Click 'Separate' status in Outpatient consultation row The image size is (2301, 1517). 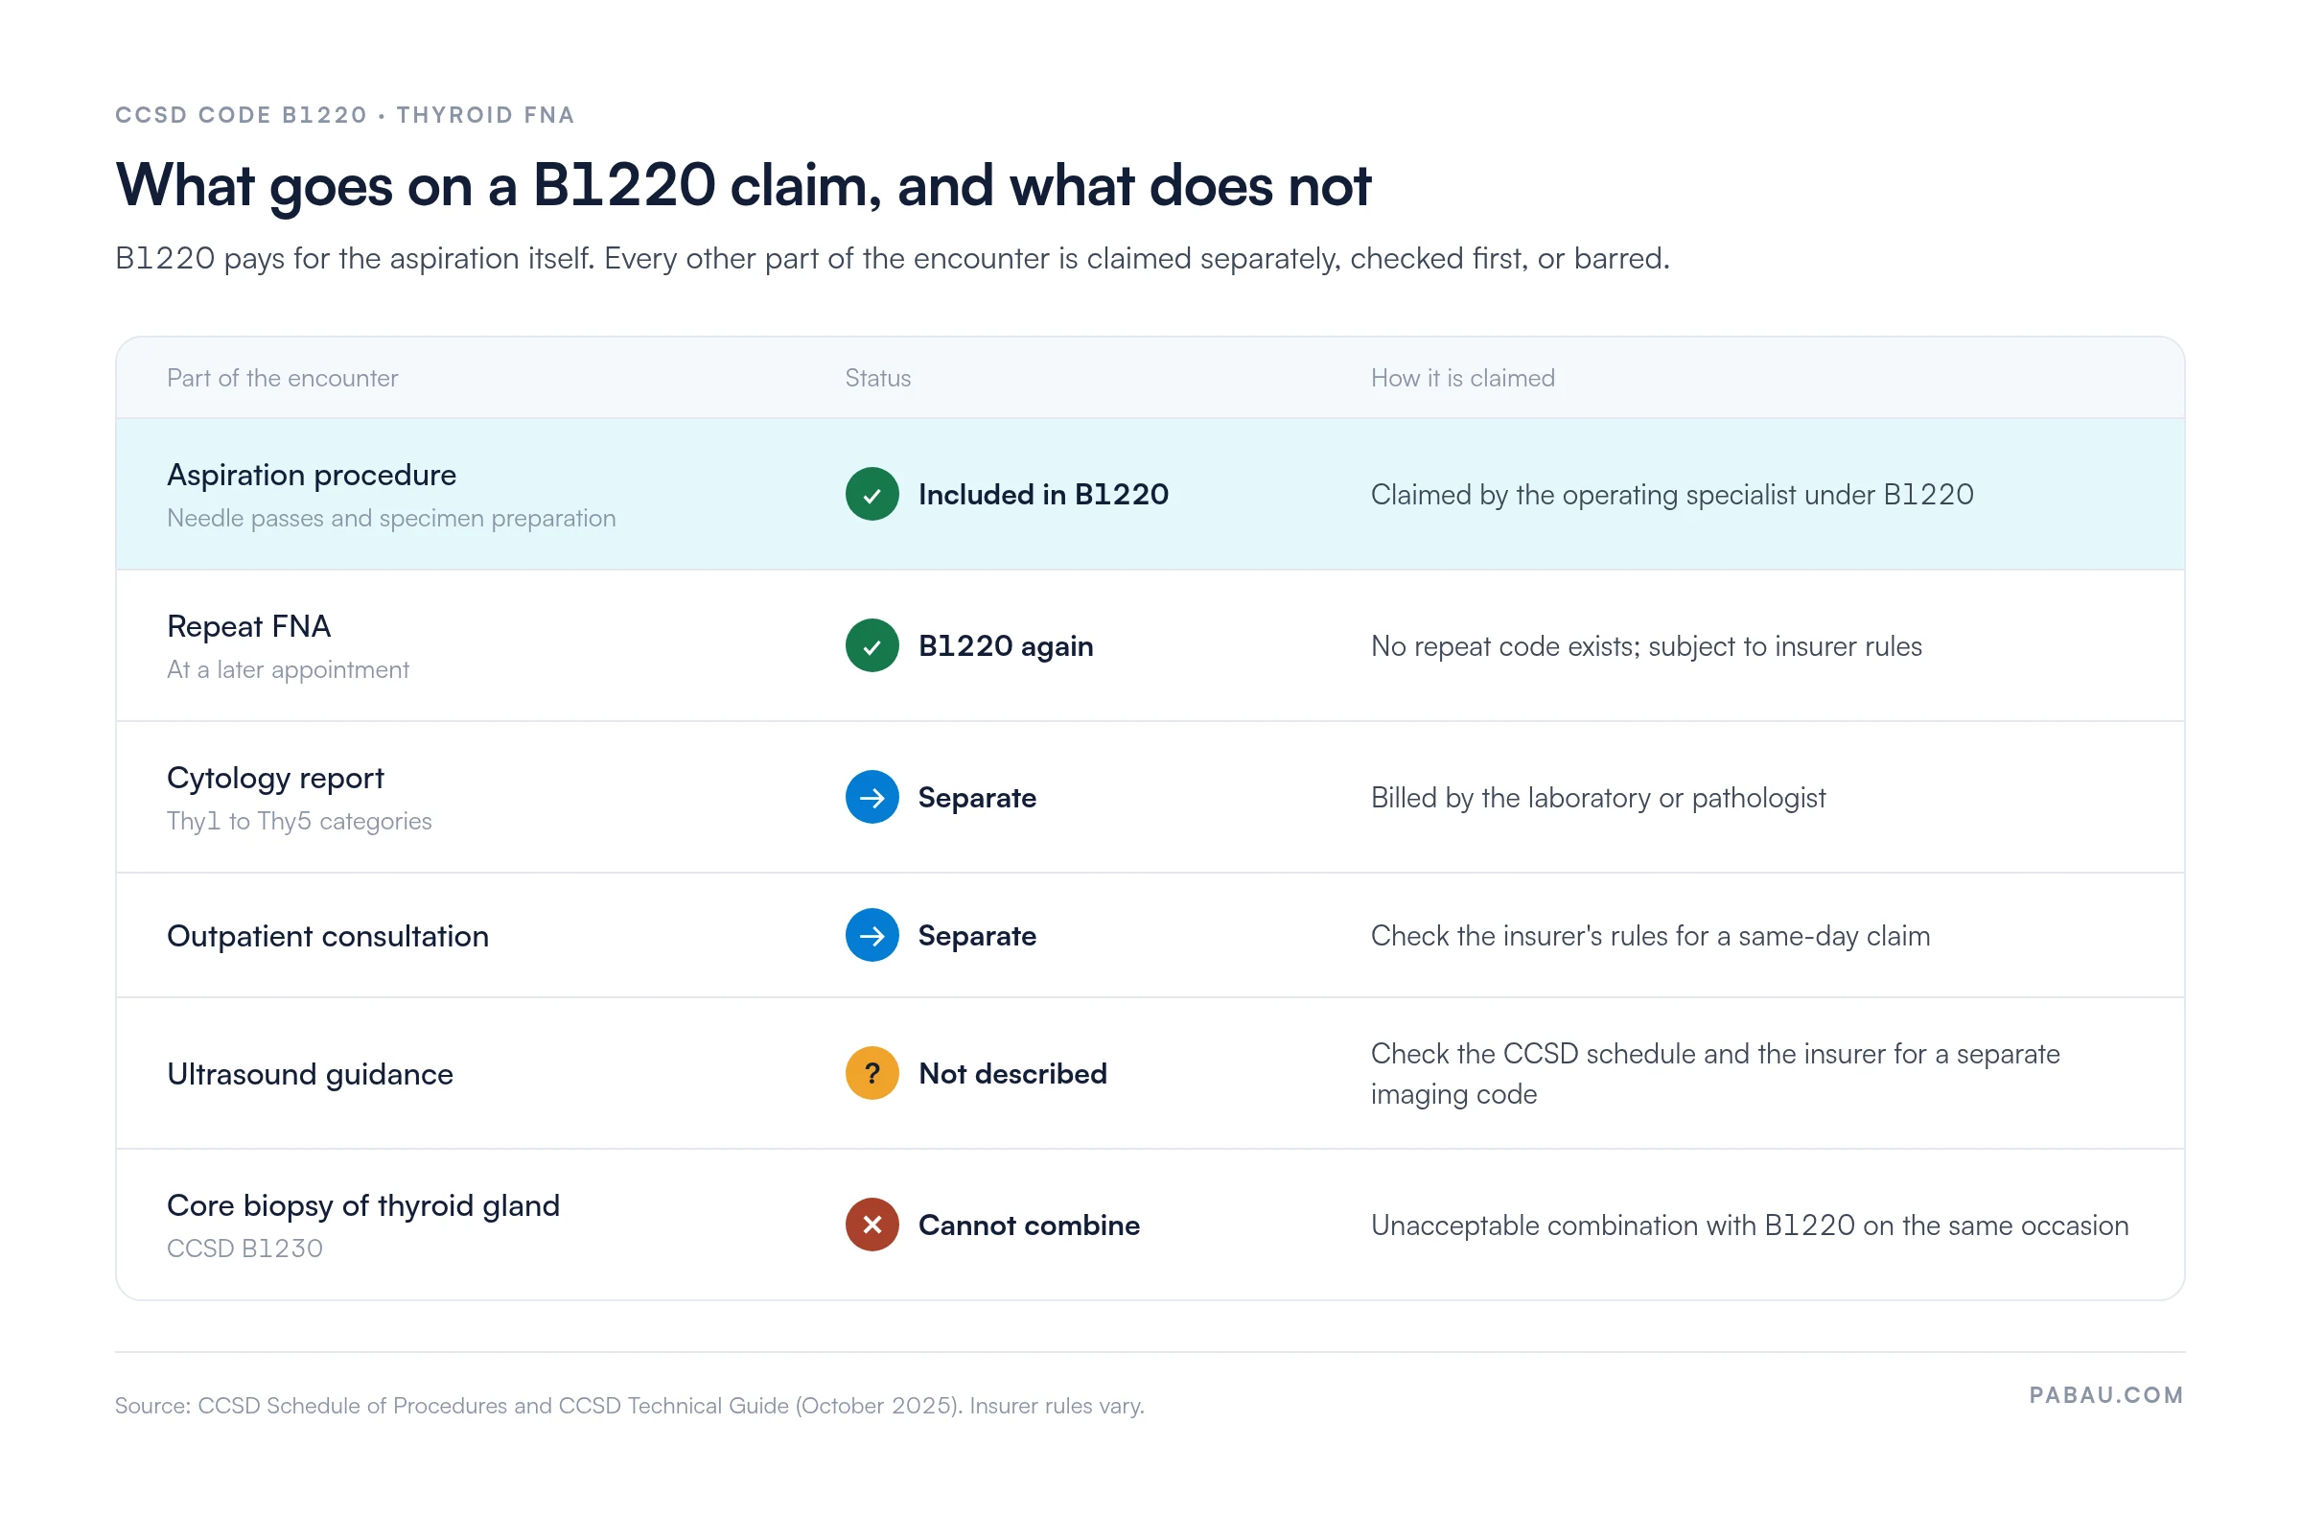click(977, 936)
